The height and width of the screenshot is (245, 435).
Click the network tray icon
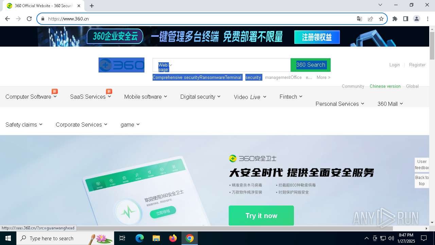pos(383,238)
